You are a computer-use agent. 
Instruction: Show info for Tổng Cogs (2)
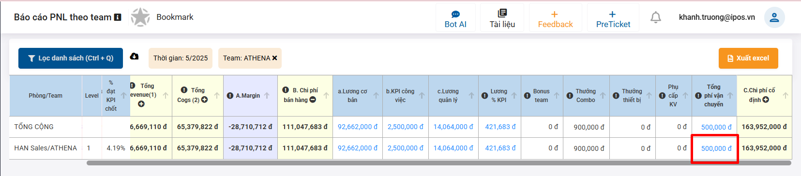(x=184, y=90)
